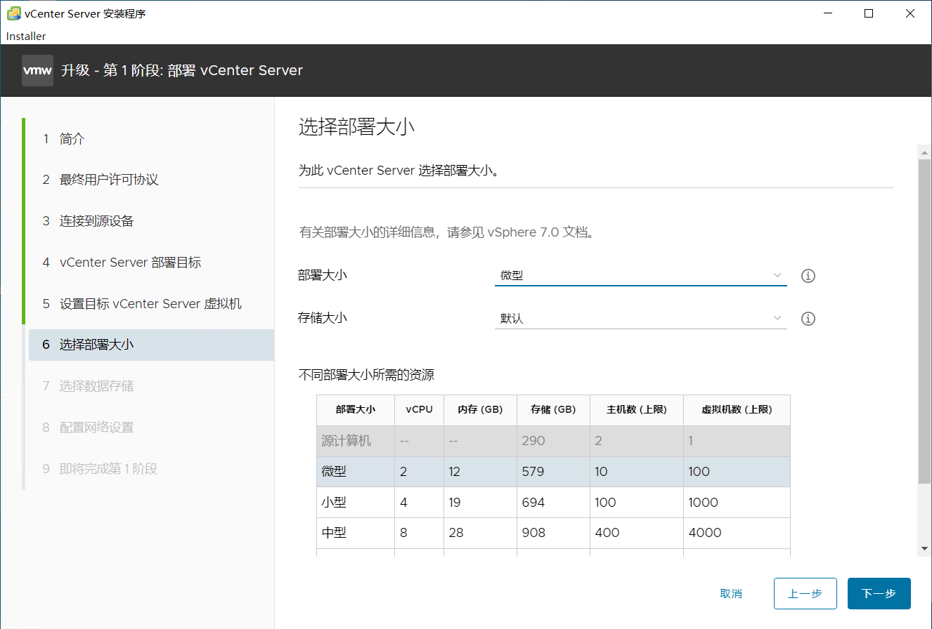Viewport: 932px width, 629px height.
Task: Click memory value 28 cell
Action: (481, 533)
